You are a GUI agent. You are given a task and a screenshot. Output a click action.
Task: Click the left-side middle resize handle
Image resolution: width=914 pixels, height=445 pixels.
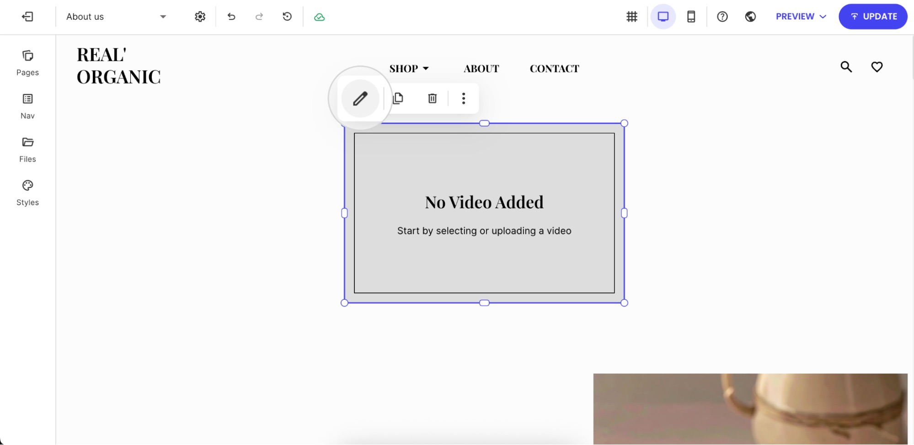pyautogui.click(x=345, y=213)
